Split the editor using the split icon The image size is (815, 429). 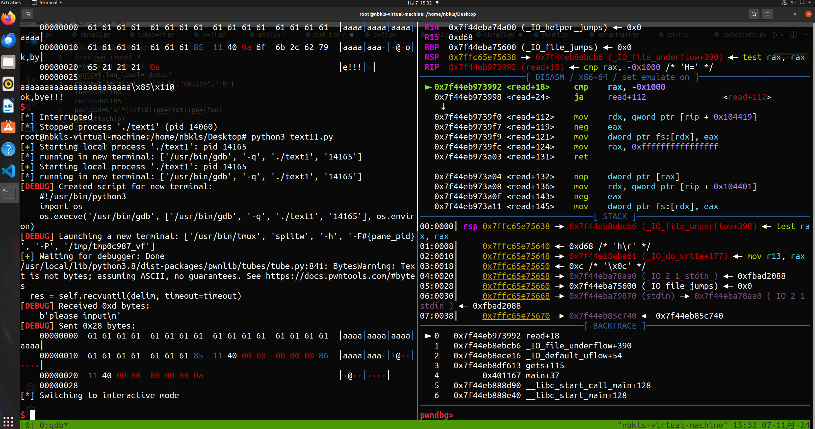point(793,35)
